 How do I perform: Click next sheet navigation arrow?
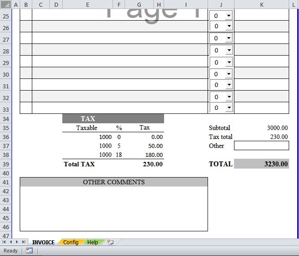(x=17, y=242)
